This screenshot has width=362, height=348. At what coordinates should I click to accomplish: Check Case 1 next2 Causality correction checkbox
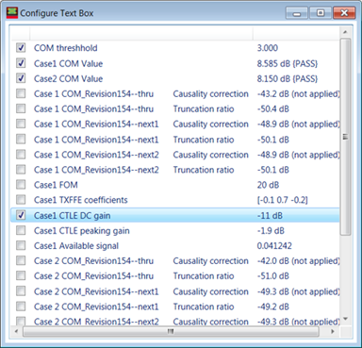click(21, 155)
